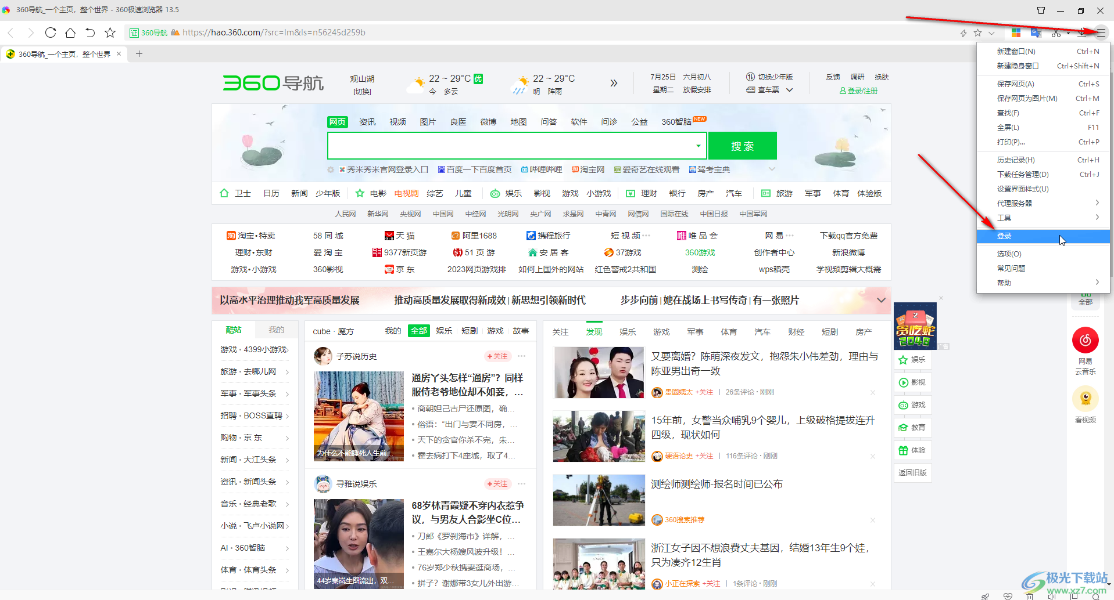
Task: Expand the search box suggestion dropdown
Action: 698,146
